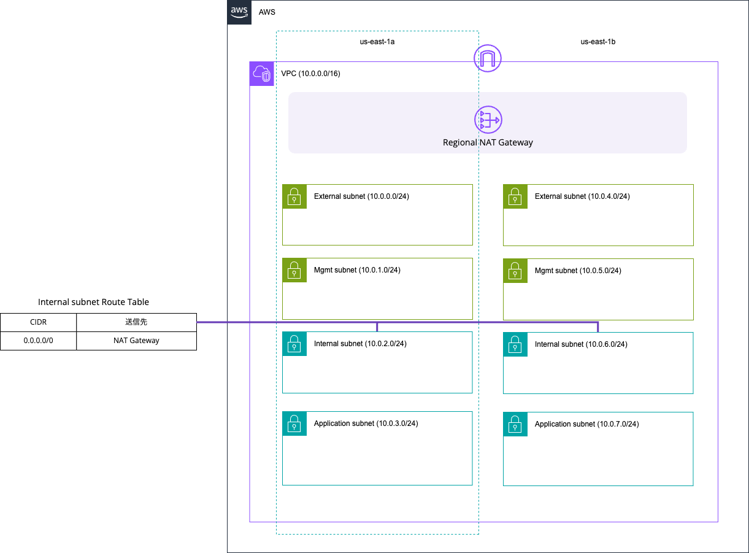The width and height of the screenshot is (749, 553).
Task: Select the us-east-1a availability zone label
Action: [x=377, y=42]
